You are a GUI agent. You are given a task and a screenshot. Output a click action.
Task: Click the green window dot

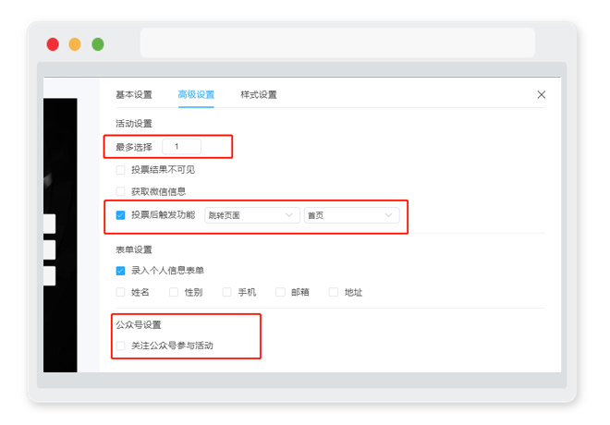tap(98, 44)
